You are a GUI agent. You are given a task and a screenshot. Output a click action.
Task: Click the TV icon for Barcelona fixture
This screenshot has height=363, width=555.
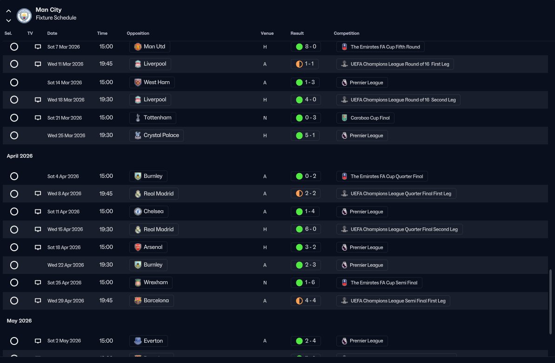coord(38,300)
